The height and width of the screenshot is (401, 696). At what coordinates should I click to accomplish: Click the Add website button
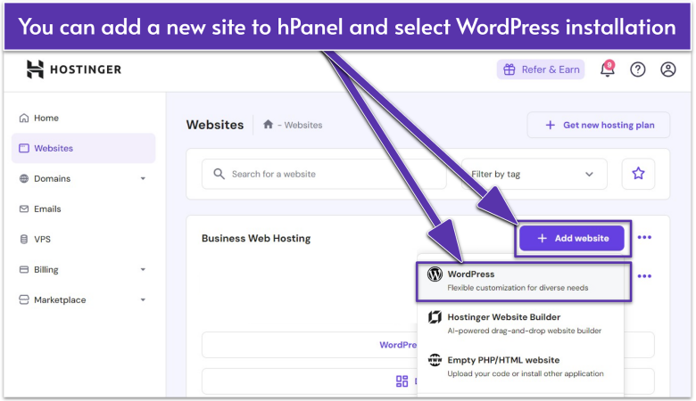[572, 239]
